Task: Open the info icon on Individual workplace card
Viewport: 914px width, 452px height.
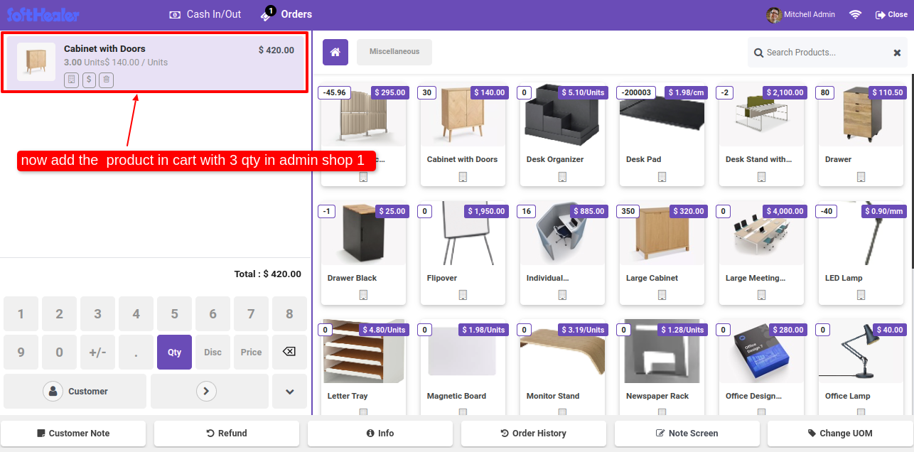Action: [562, 295]
